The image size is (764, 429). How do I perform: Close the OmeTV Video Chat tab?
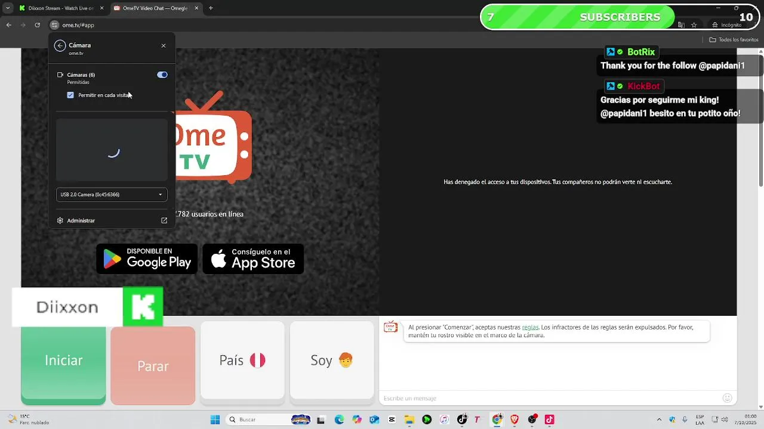point(196,8)
